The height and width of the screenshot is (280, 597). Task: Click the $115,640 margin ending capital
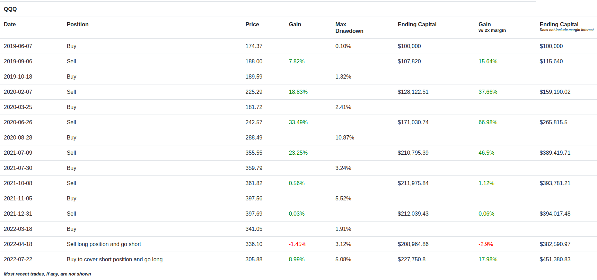click(551, 62)
